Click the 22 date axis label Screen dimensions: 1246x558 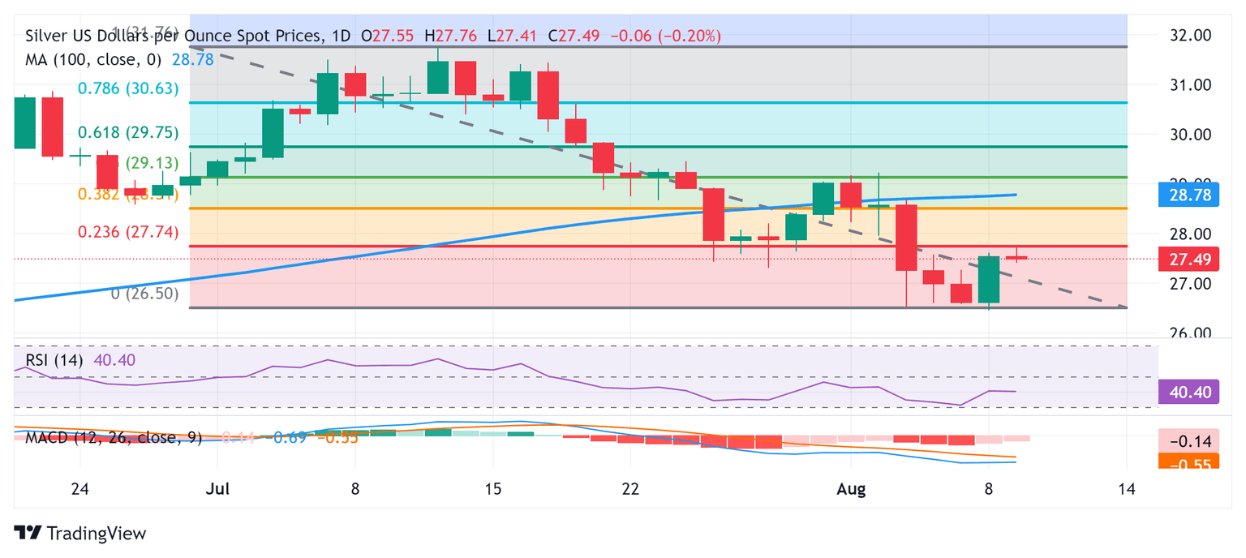point(630,489)
